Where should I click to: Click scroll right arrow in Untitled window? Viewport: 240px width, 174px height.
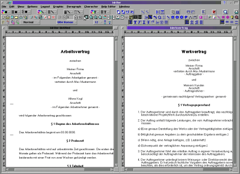point(112,169)
